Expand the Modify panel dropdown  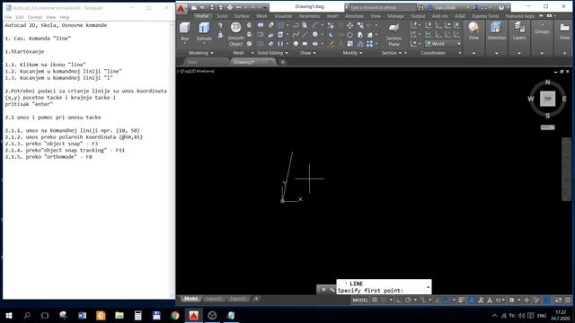361,53
